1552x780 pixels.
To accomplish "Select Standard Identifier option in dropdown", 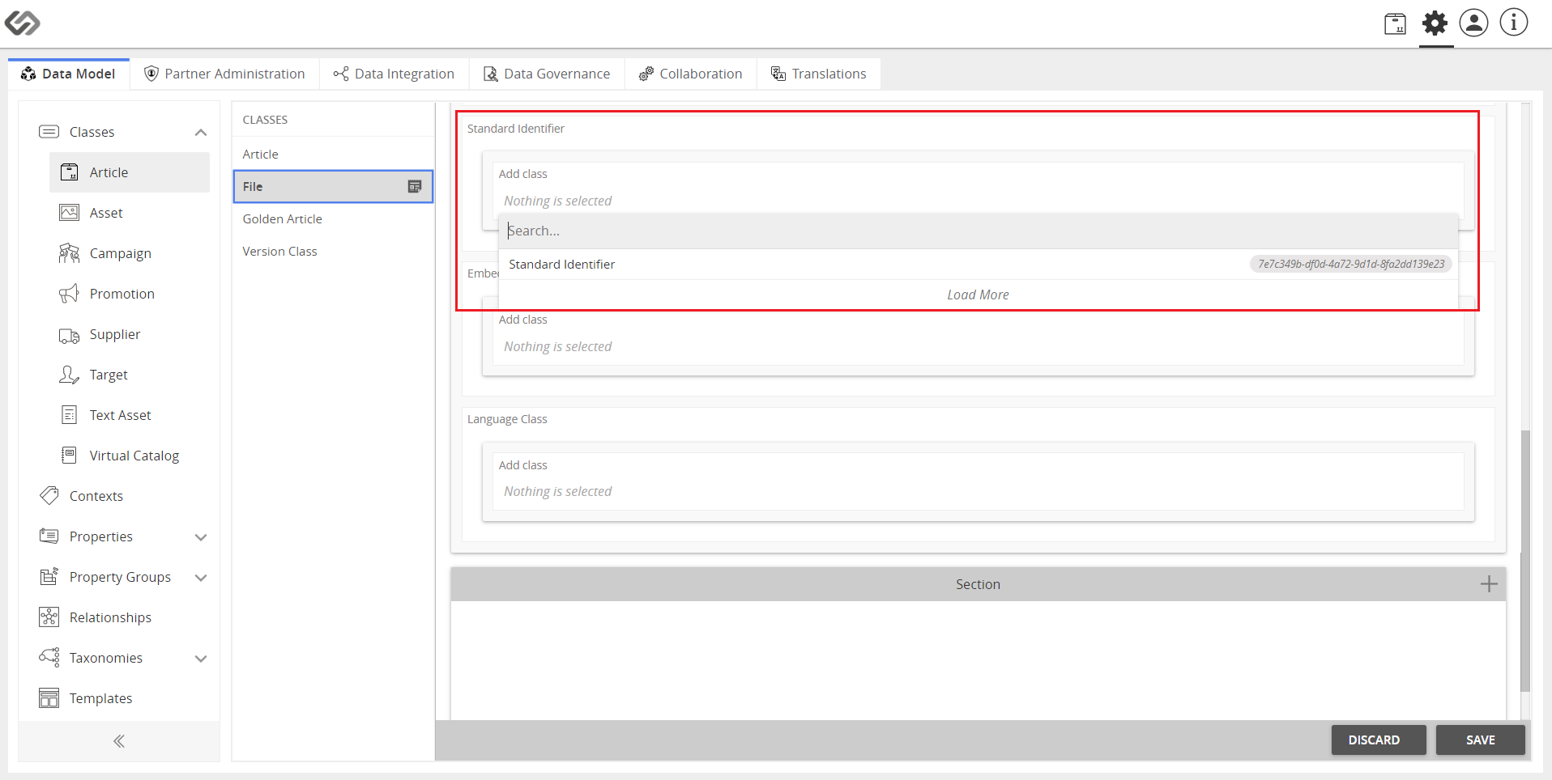I will [978, 265].
